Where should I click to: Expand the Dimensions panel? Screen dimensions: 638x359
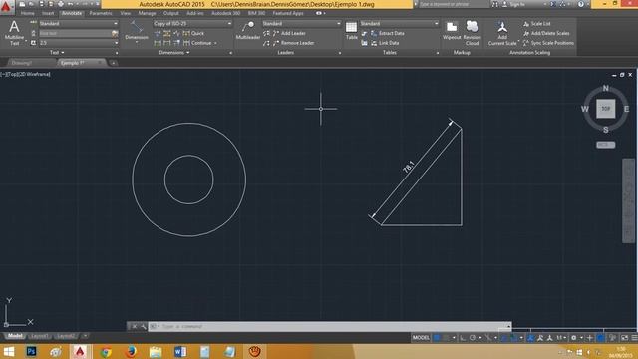(x=174, y=53)
